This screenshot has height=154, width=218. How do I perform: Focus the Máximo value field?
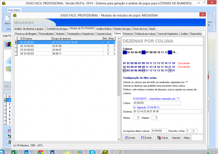[154, 118]
